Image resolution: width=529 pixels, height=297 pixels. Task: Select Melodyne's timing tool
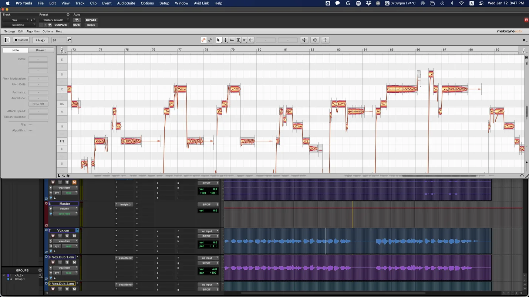(x=245, y=40)
